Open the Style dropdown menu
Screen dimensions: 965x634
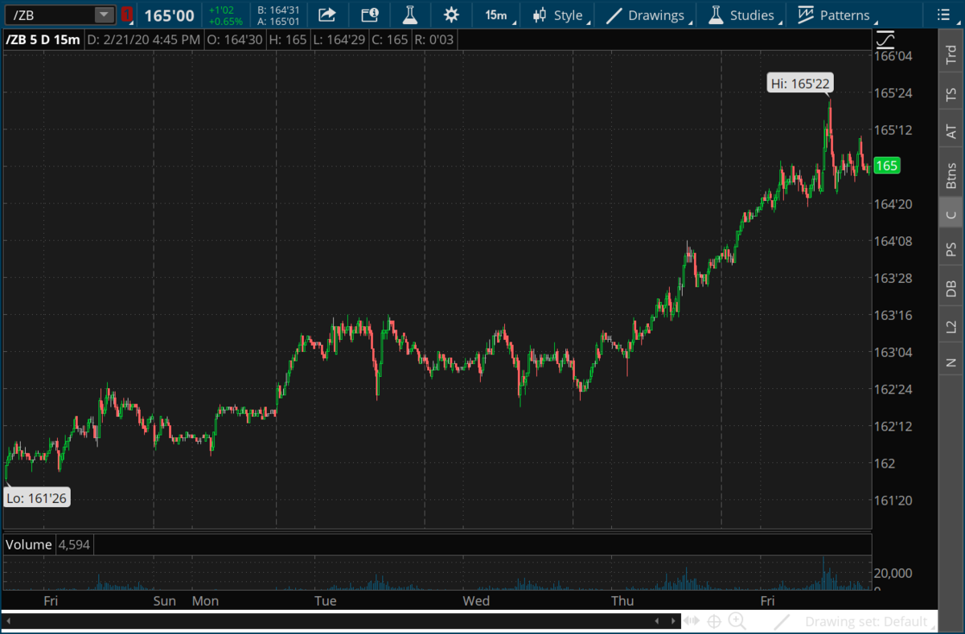tap(561, 15)
